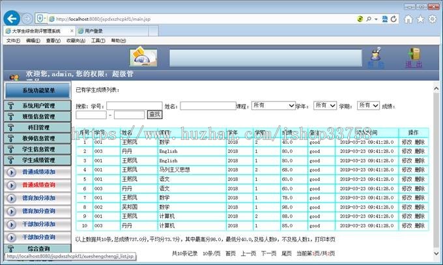Click the empty new tab button
Screen dimensions: 443x265
(153, 31)
